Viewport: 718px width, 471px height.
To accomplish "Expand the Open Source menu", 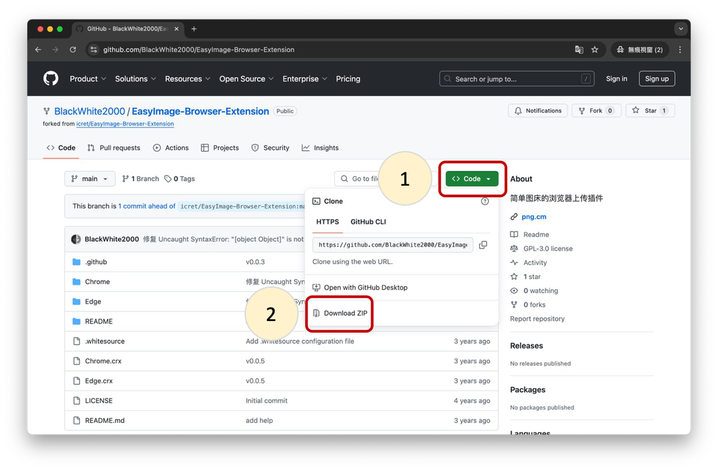I will [x=246, y=79].
